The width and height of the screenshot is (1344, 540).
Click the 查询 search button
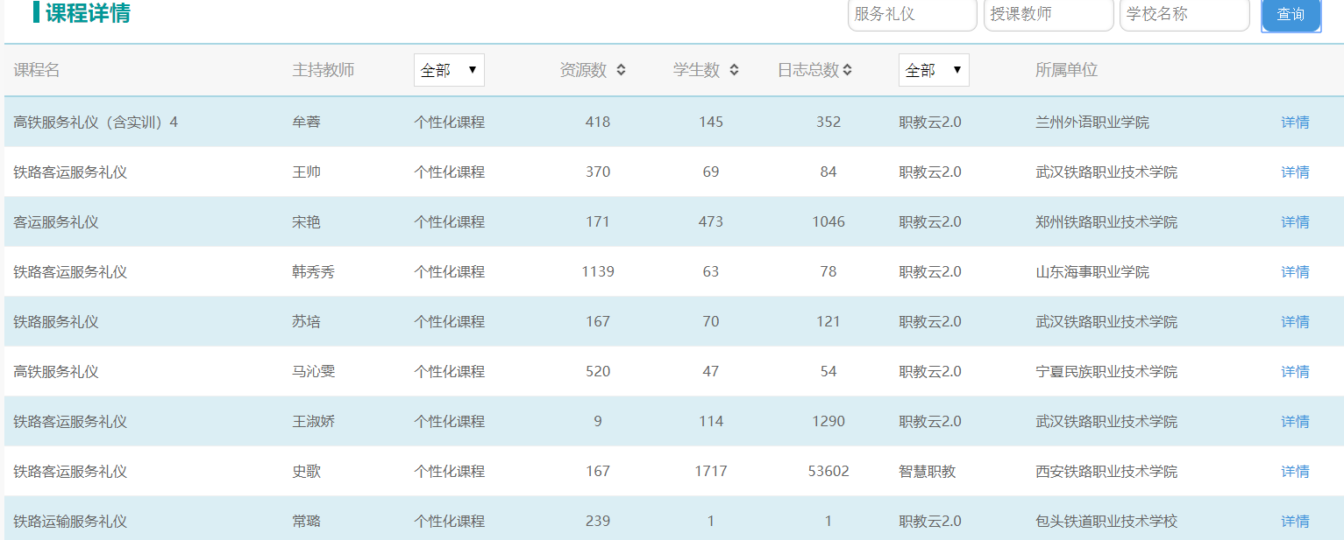point(1291,15)
